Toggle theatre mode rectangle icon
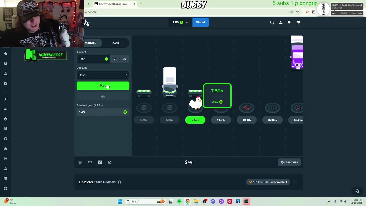 pyautogui.click(x=90, y=162)
